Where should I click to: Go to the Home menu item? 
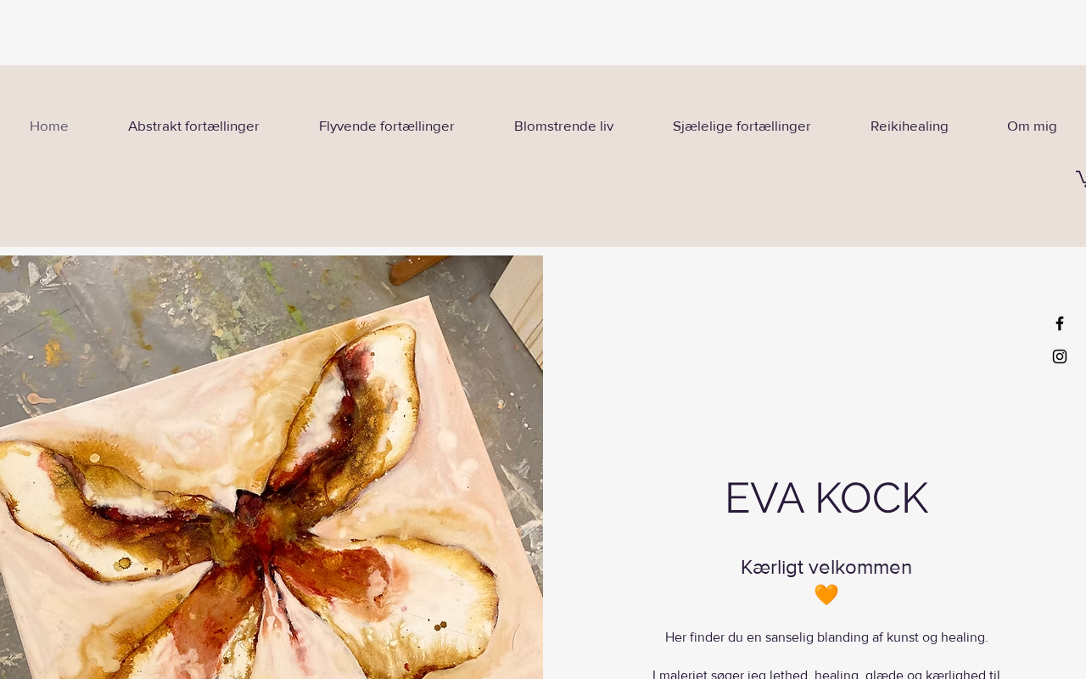coord(49,126)
